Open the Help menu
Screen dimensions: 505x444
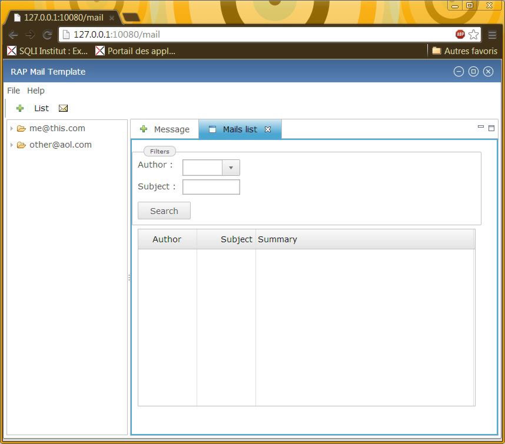point(36,91)
